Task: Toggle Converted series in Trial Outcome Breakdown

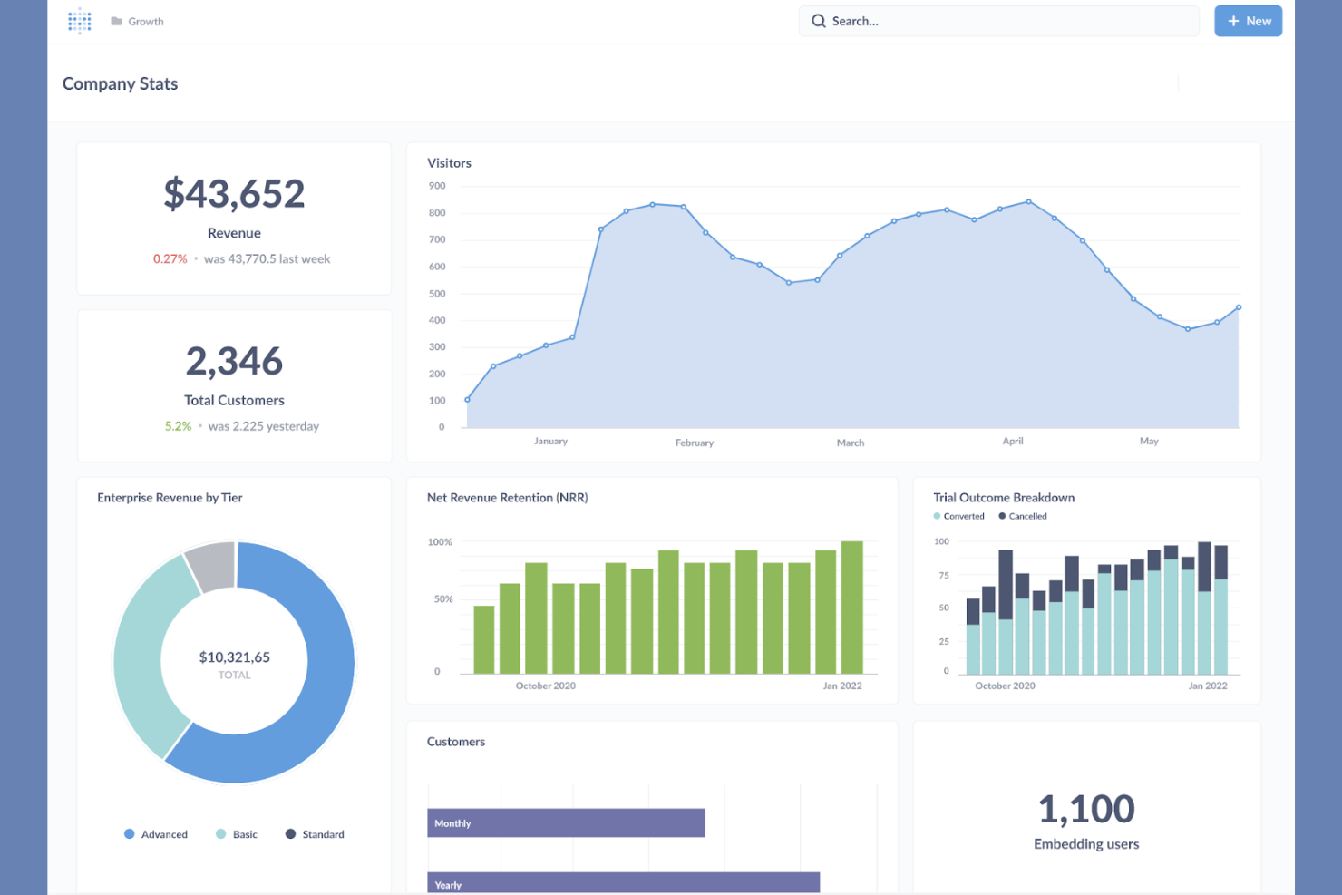Action: [x=959, y=516]
